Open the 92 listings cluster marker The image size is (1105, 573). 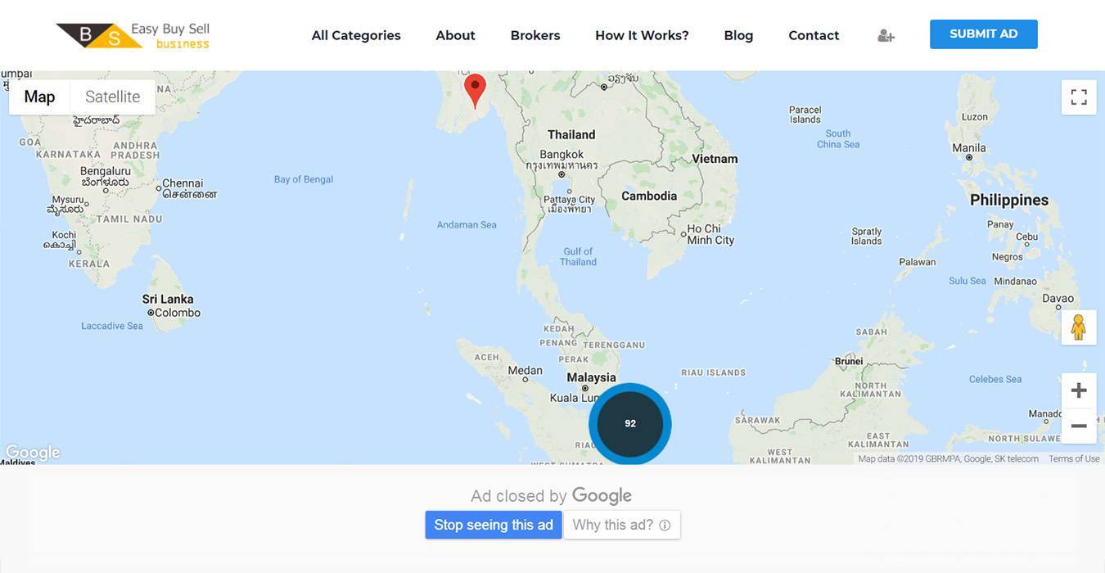click(630, 423)
